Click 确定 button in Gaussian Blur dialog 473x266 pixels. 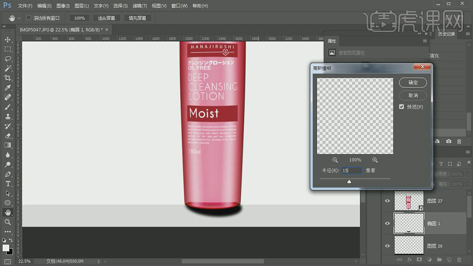pyautogui.click(x=413, y=83)
